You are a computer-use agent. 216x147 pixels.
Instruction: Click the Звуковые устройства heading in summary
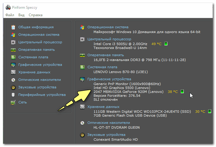click(106, 135)
